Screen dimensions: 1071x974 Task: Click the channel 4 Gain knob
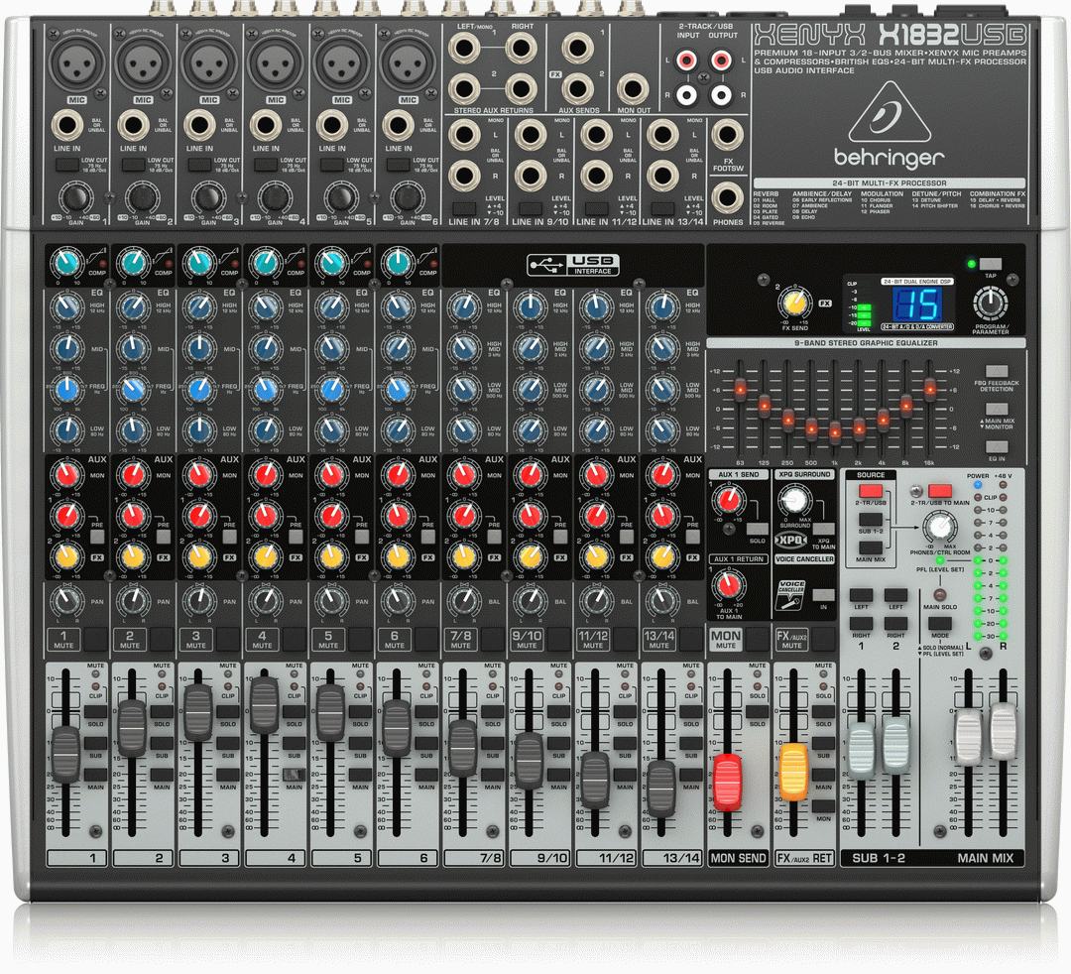point(274,198)
